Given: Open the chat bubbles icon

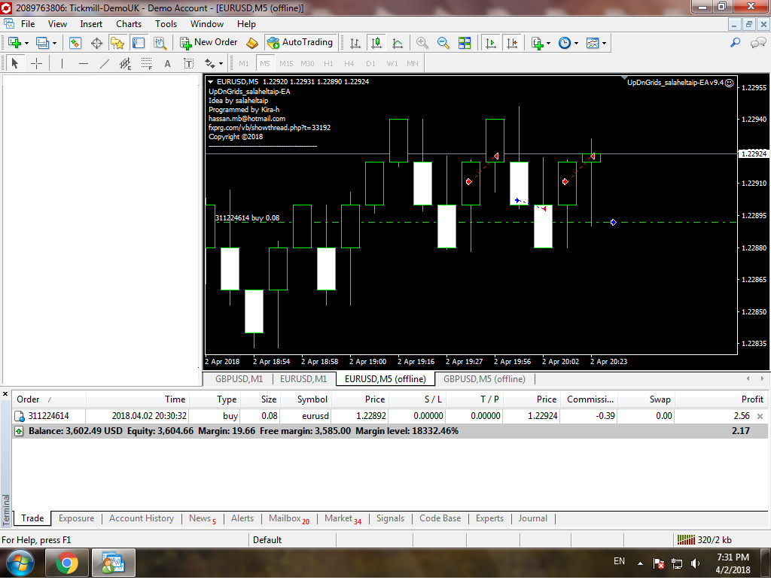Looking at the screenshot, I should (x=757, y=43).
